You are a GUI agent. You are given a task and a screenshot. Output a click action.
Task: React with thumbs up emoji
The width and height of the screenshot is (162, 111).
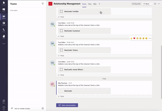pyautogui.click(x=131, y=38)
